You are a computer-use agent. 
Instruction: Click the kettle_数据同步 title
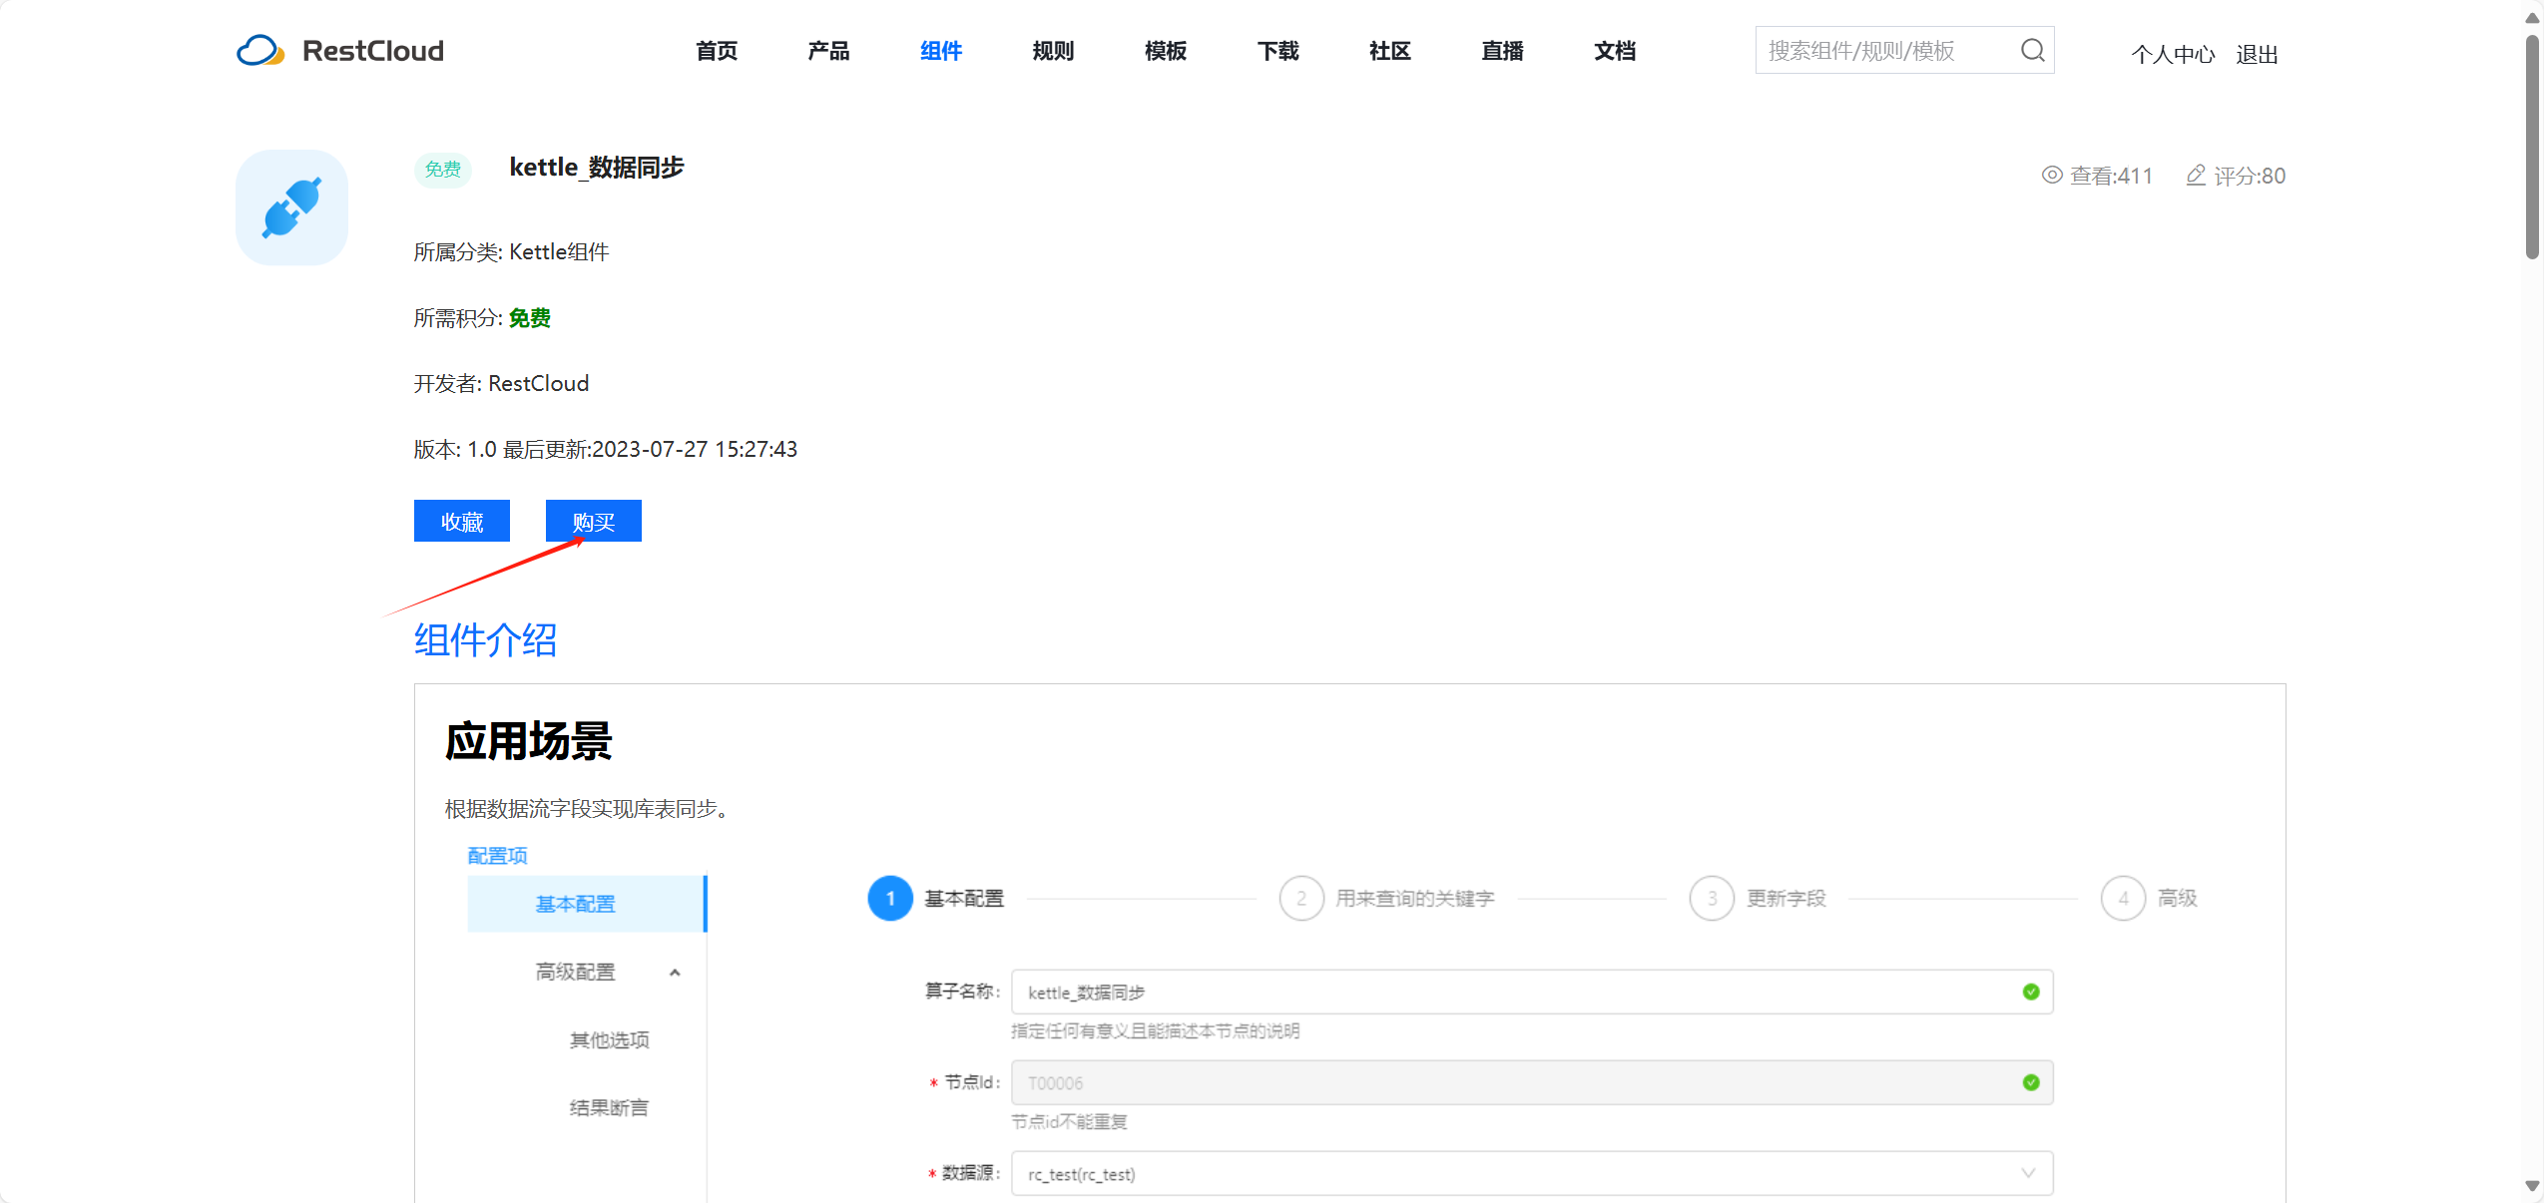pos(597,168)
